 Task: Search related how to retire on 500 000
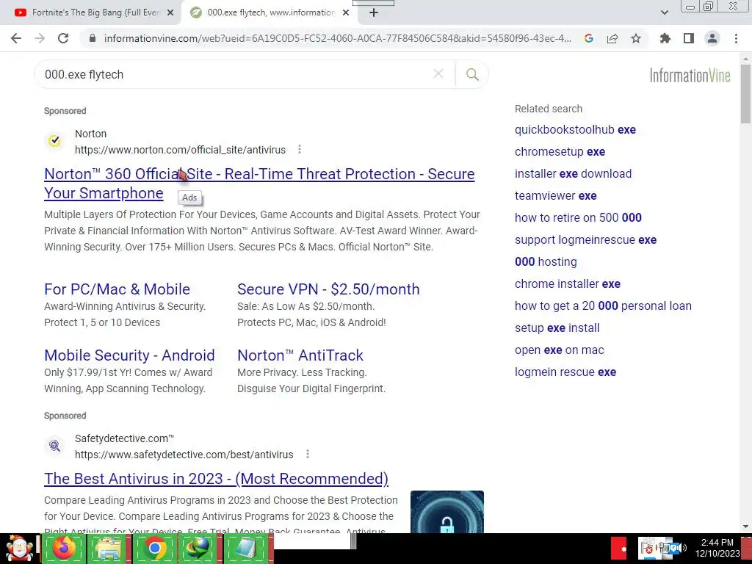coord(578,217)
